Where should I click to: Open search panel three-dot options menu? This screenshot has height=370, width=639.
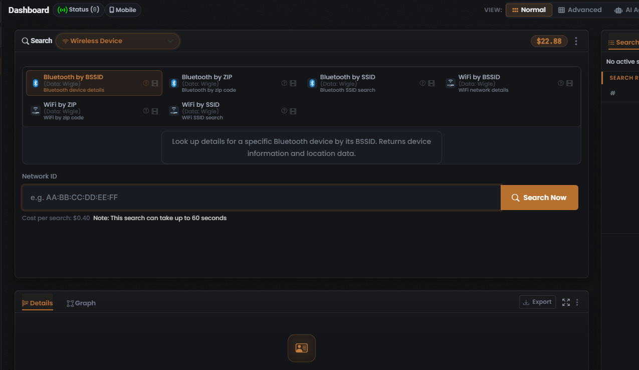click(576, 41)
